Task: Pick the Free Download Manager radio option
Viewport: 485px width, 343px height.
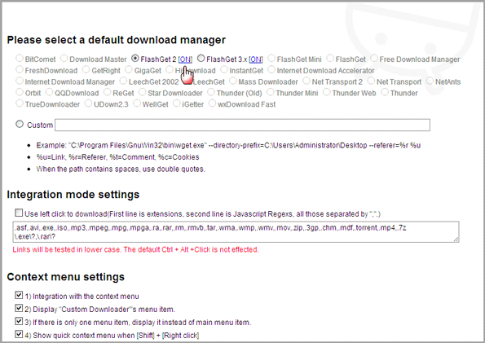Action: click(x=374, y=58)
